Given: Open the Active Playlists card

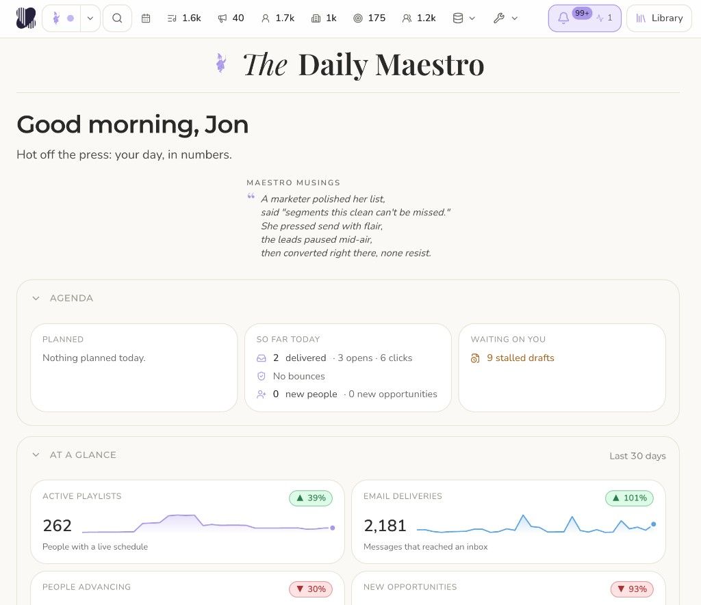Looking at the screenshot, I should (x=188, y=522).
